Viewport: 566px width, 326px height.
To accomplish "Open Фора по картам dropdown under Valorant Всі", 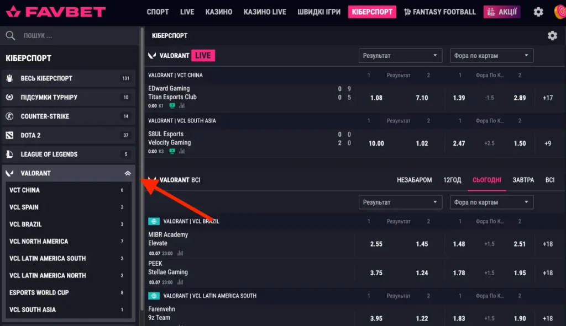I will pos(491,202).
